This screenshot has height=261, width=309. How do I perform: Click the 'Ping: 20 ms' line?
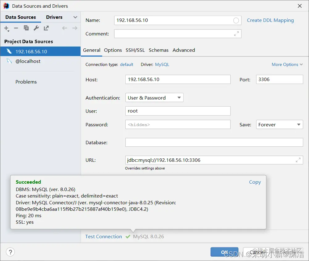pyautogui.click(x=29, y=216)
